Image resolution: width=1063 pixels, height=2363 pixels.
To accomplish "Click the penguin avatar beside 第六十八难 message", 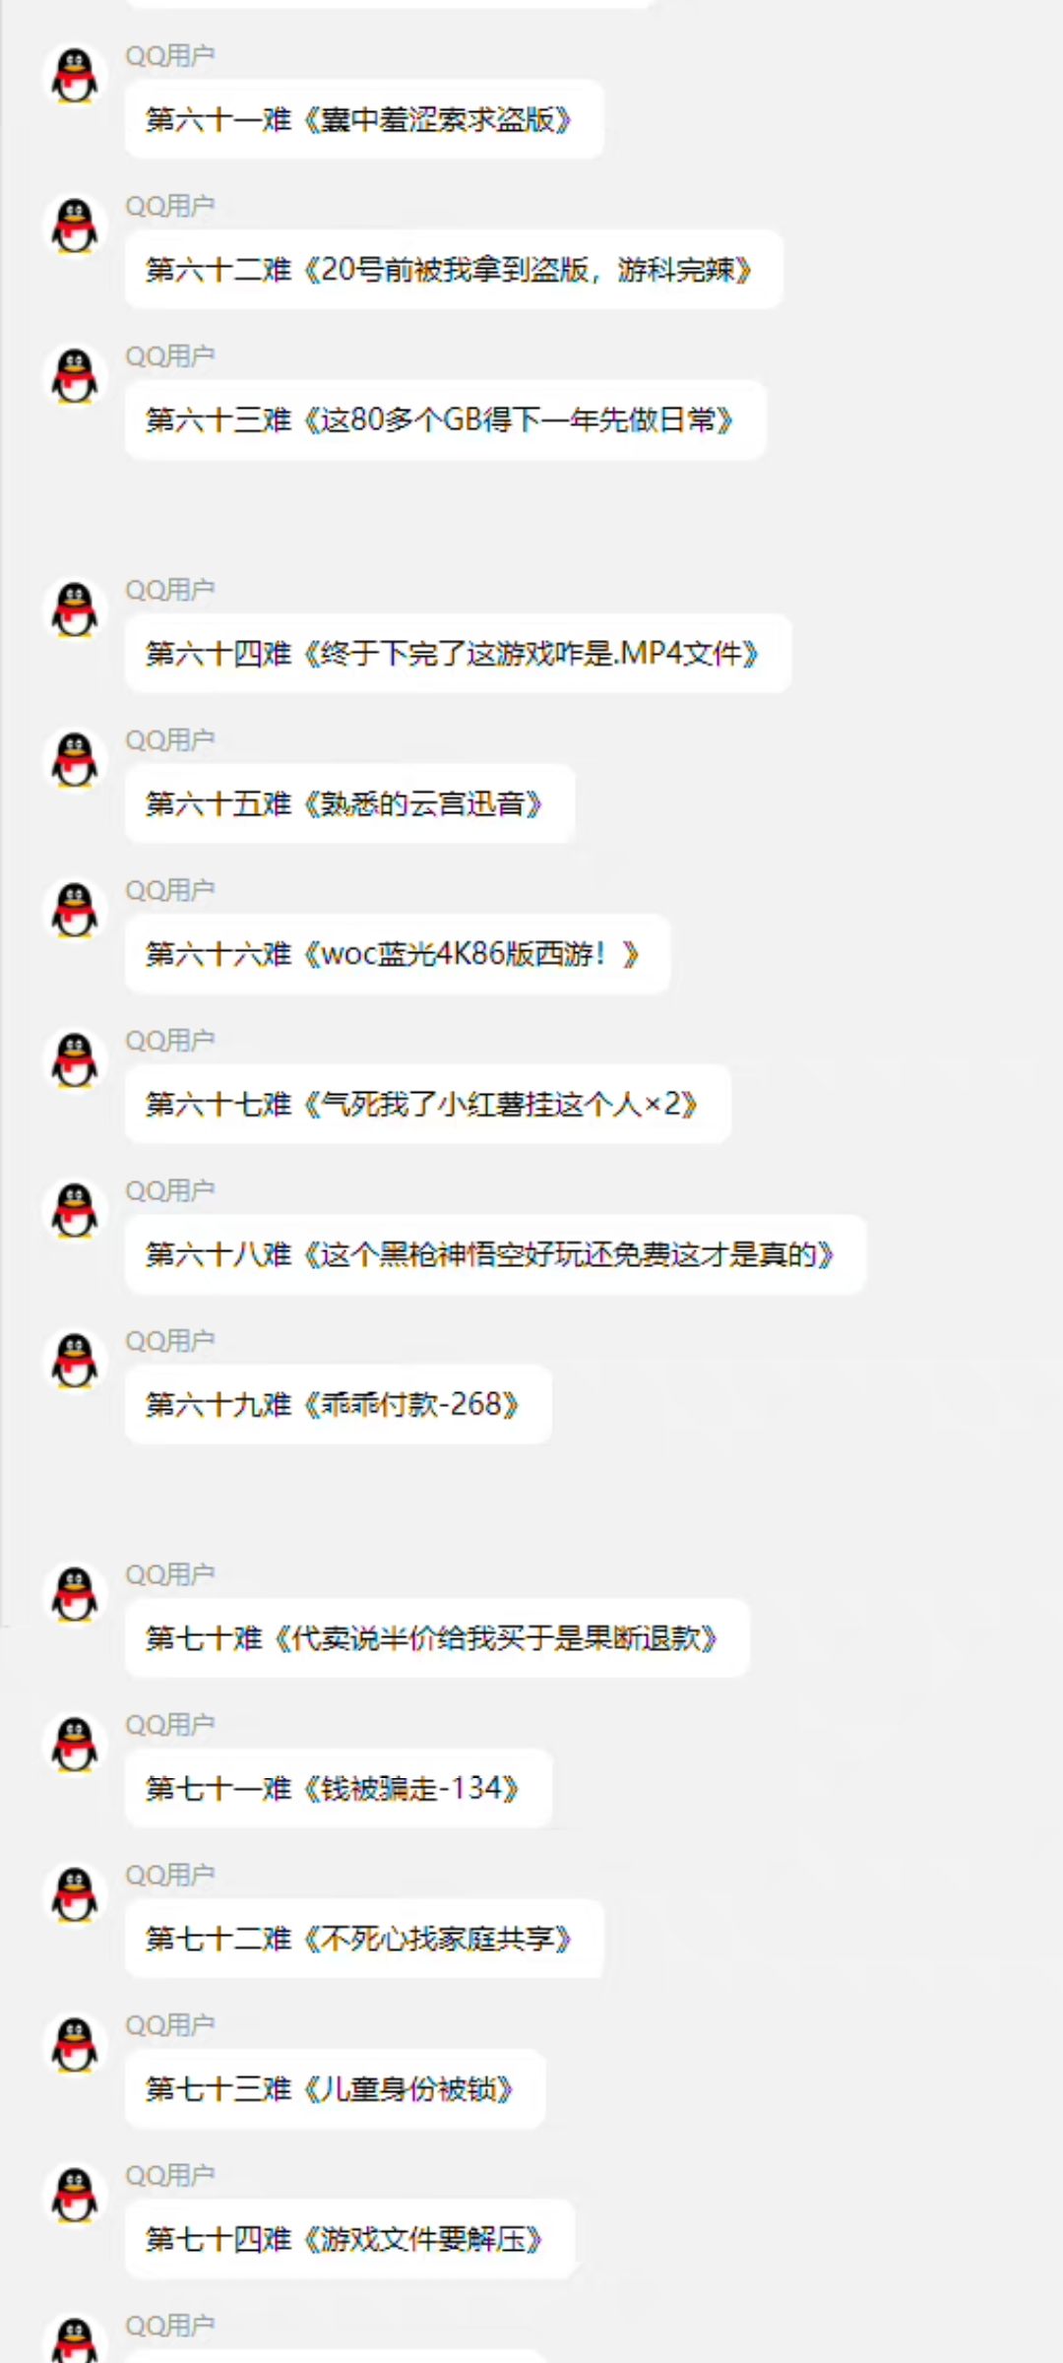I will 75,1210.
